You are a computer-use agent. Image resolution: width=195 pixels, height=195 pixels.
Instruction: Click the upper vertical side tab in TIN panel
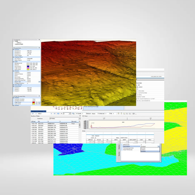pos(119,147)
